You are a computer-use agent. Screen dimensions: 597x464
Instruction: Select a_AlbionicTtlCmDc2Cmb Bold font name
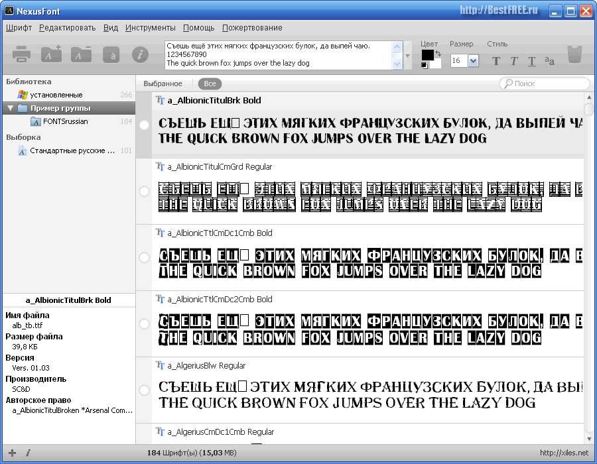220,300
